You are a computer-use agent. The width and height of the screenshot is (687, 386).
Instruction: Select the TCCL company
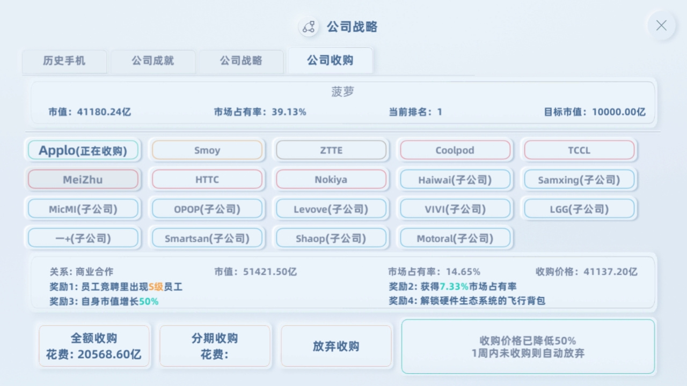[579, 151]
